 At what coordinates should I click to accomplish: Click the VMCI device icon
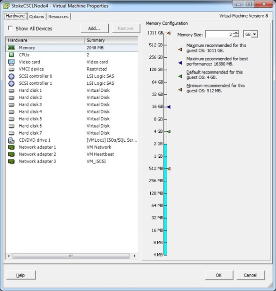(11, 69)
